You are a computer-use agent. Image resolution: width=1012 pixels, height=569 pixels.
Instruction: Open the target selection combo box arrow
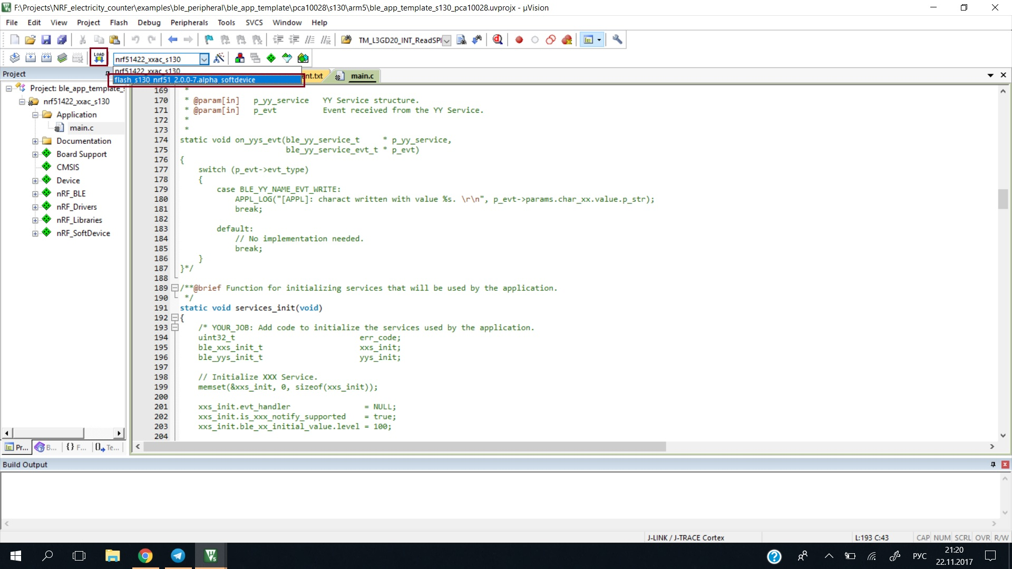[x=204, y=59]
